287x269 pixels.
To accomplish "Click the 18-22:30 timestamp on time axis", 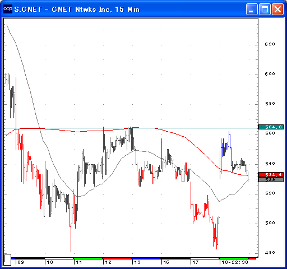I will 235,262.
